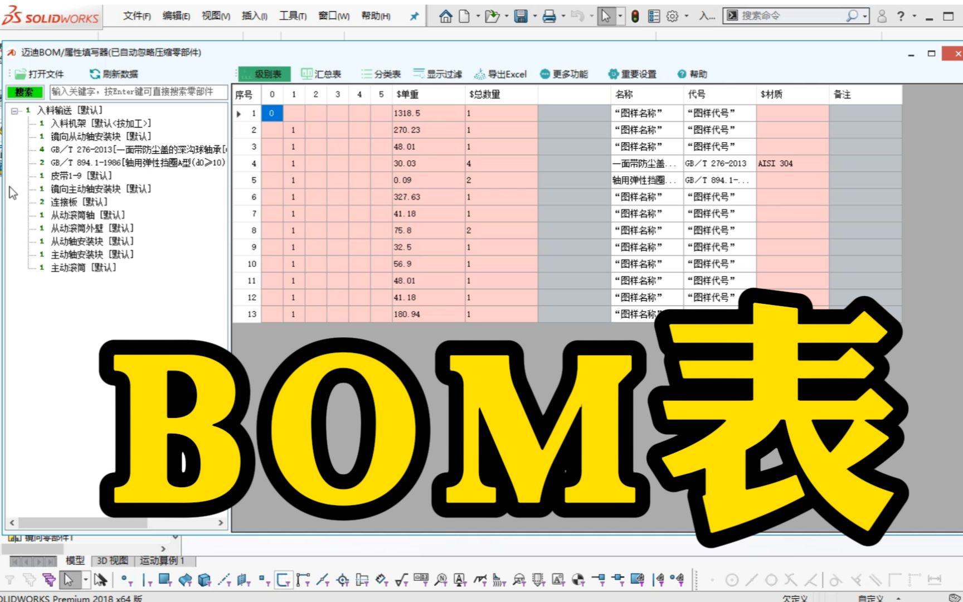This screenshot has height=602, width=963.
Task: Click the 打开文件 open file icon
Action: point(21,74)
